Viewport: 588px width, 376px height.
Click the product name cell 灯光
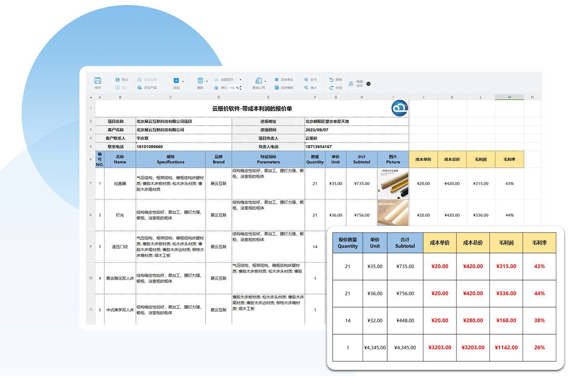click(120, 215)
